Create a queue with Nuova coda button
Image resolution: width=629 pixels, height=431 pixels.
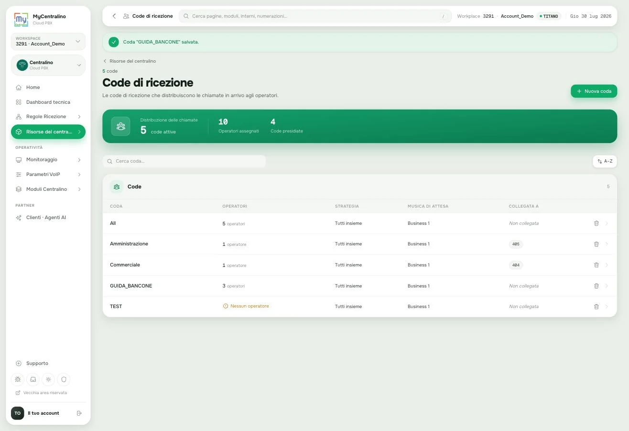tap(594, 91)
